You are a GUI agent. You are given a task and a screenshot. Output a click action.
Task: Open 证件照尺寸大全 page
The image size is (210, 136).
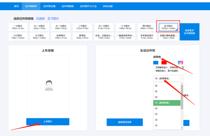(88, 6)
